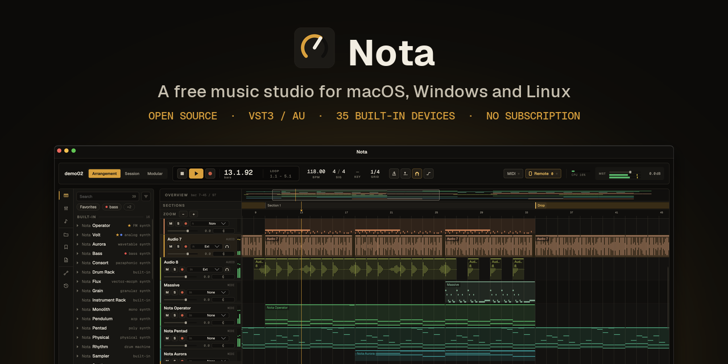Toggle input monitoring headphones on Audio 8
The width and height of the screenshot is (728, 364).
click(x=227, y=269)
